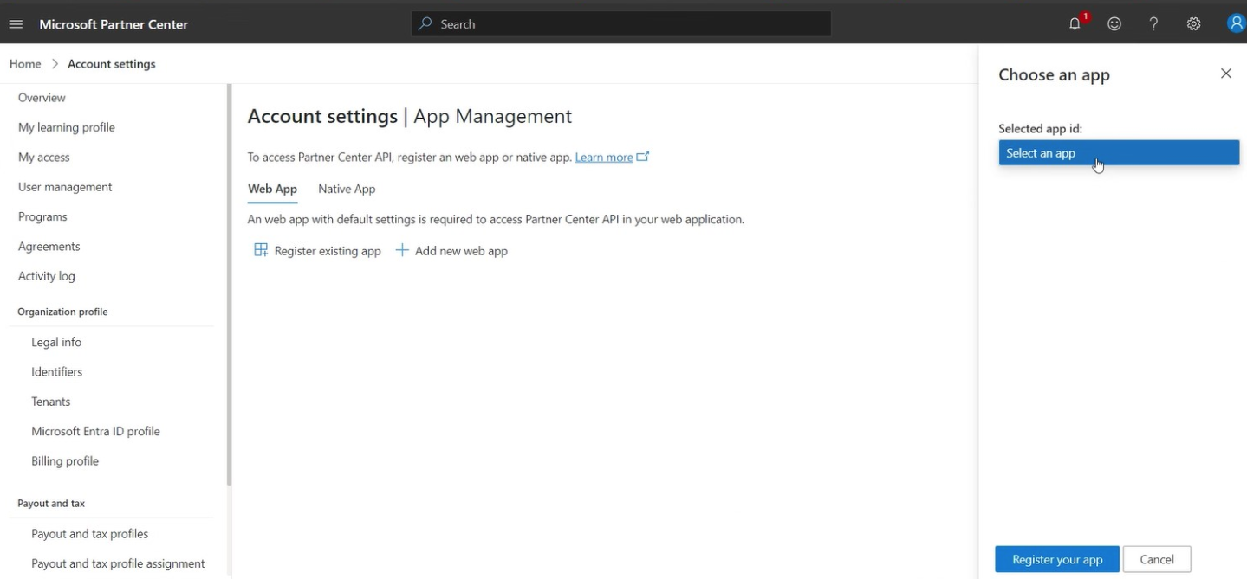Viewport: 1247px width, 579px height.
Task: Click Account settings breadcrumb
Action: click(112, 64)
